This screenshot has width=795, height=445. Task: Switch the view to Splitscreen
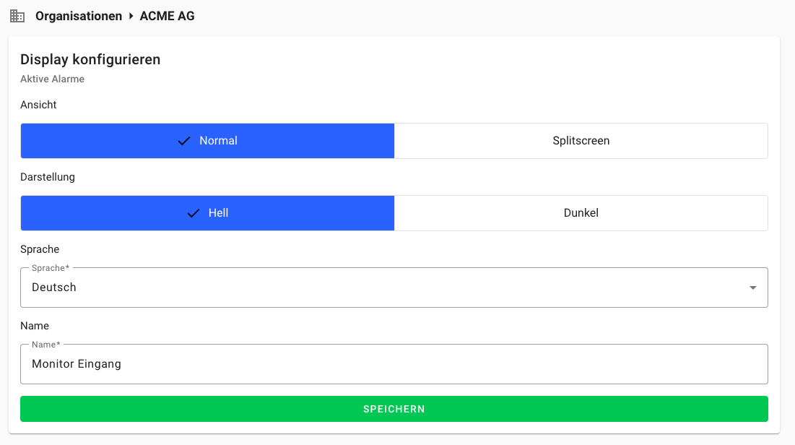coord(581,141)
